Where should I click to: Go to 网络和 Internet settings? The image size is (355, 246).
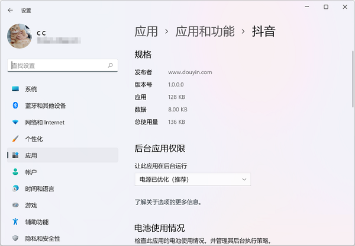63,123
